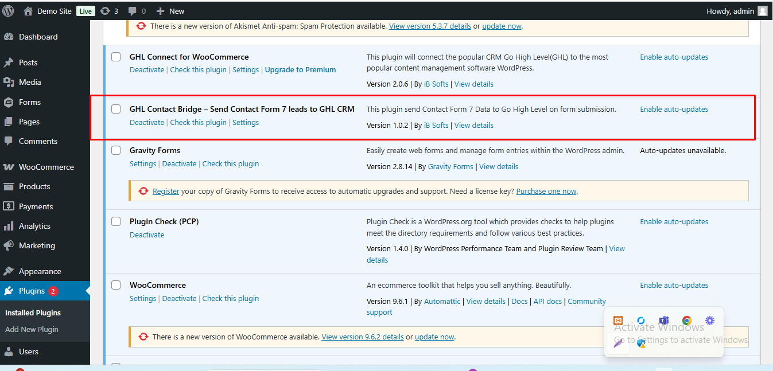
Task: Open the comments bubble icon in admin bar
Action: (x=133, y=11)
